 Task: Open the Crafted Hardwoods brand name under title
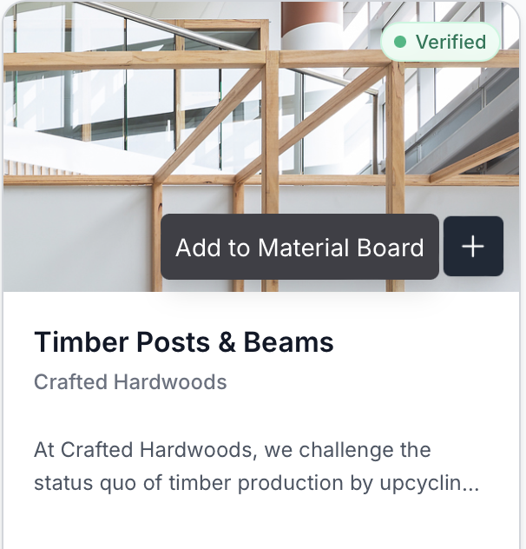point(130,382)
